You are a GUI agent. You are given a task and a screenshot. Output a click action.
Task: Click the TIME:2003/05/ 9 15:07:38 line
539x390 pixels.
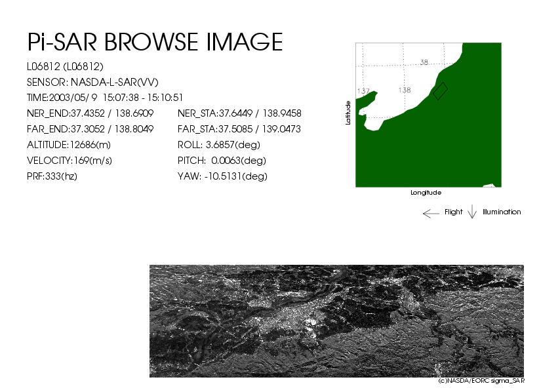[x=105, y=98]
